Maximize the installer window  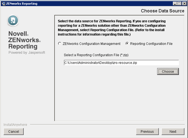pyautogui.click(x=179, y=4)
